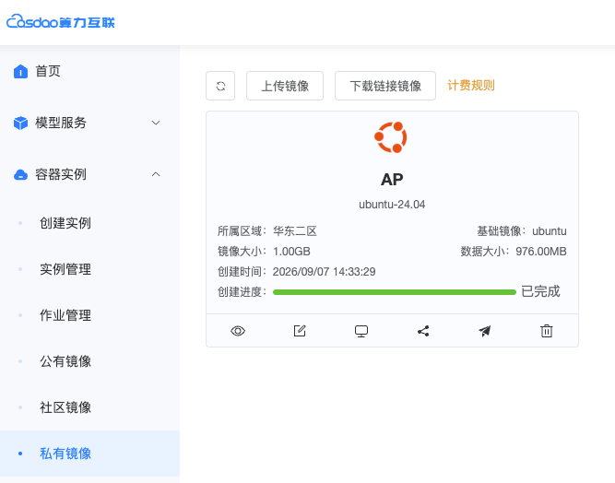Select 私有镜像 in the sidebar

pyautogui.click(x=89, y=454)
